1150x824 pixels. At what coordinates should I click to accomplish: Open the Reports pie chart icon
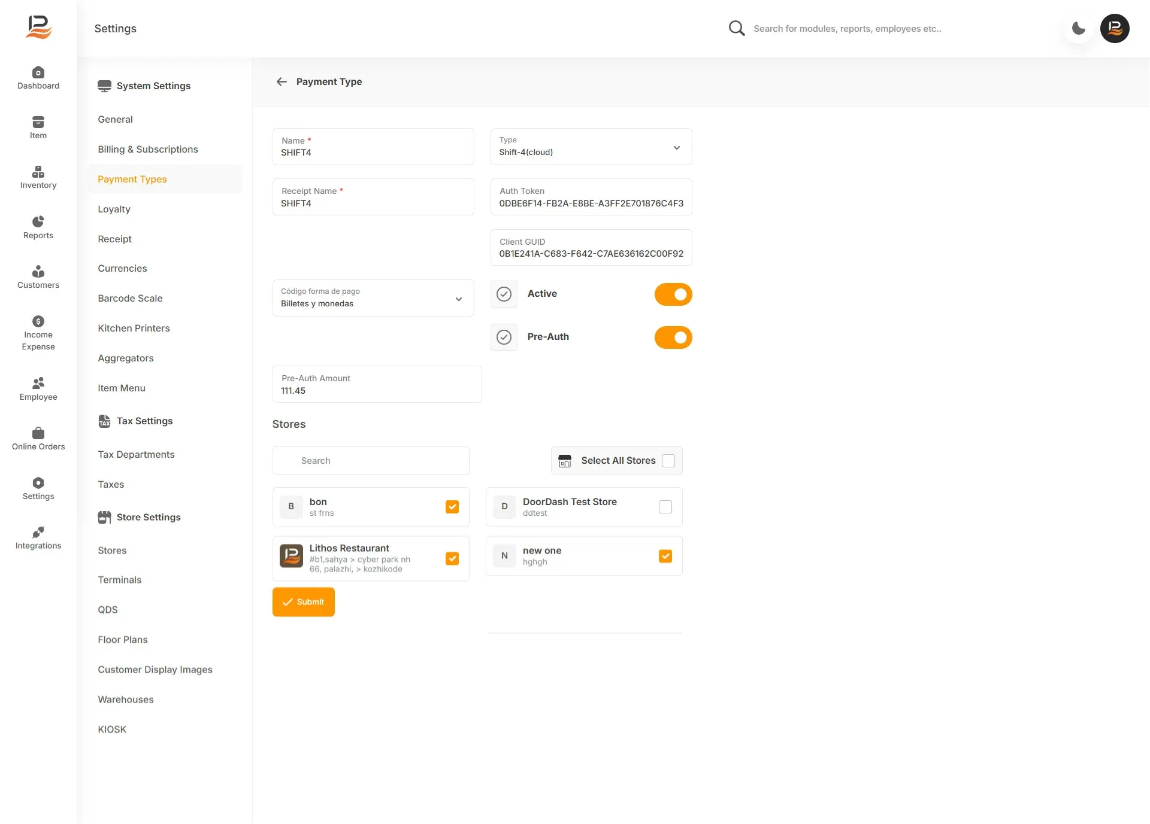point(38,222)
